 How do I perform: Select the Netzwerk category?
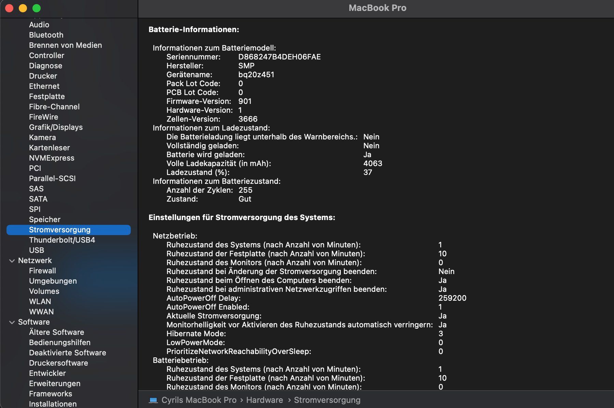pyautogui.click(x=35, y=260)
